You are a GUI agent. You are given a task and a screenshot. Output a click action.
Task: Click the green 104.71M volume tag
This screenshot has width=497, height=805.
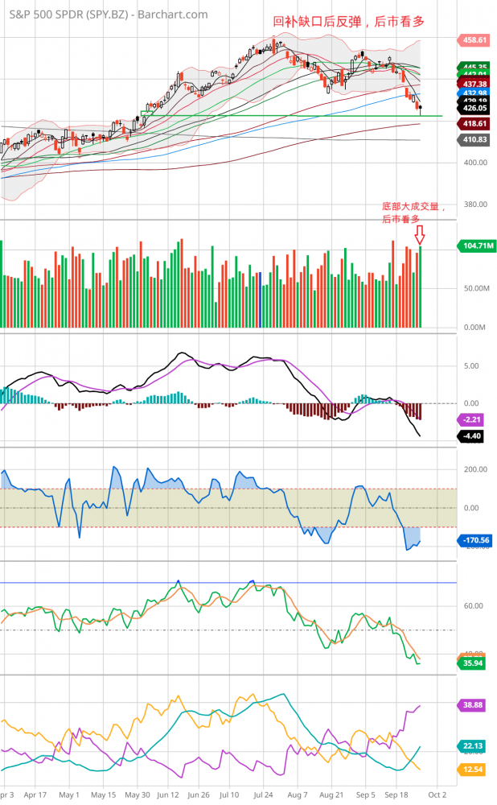pos(474,246)
